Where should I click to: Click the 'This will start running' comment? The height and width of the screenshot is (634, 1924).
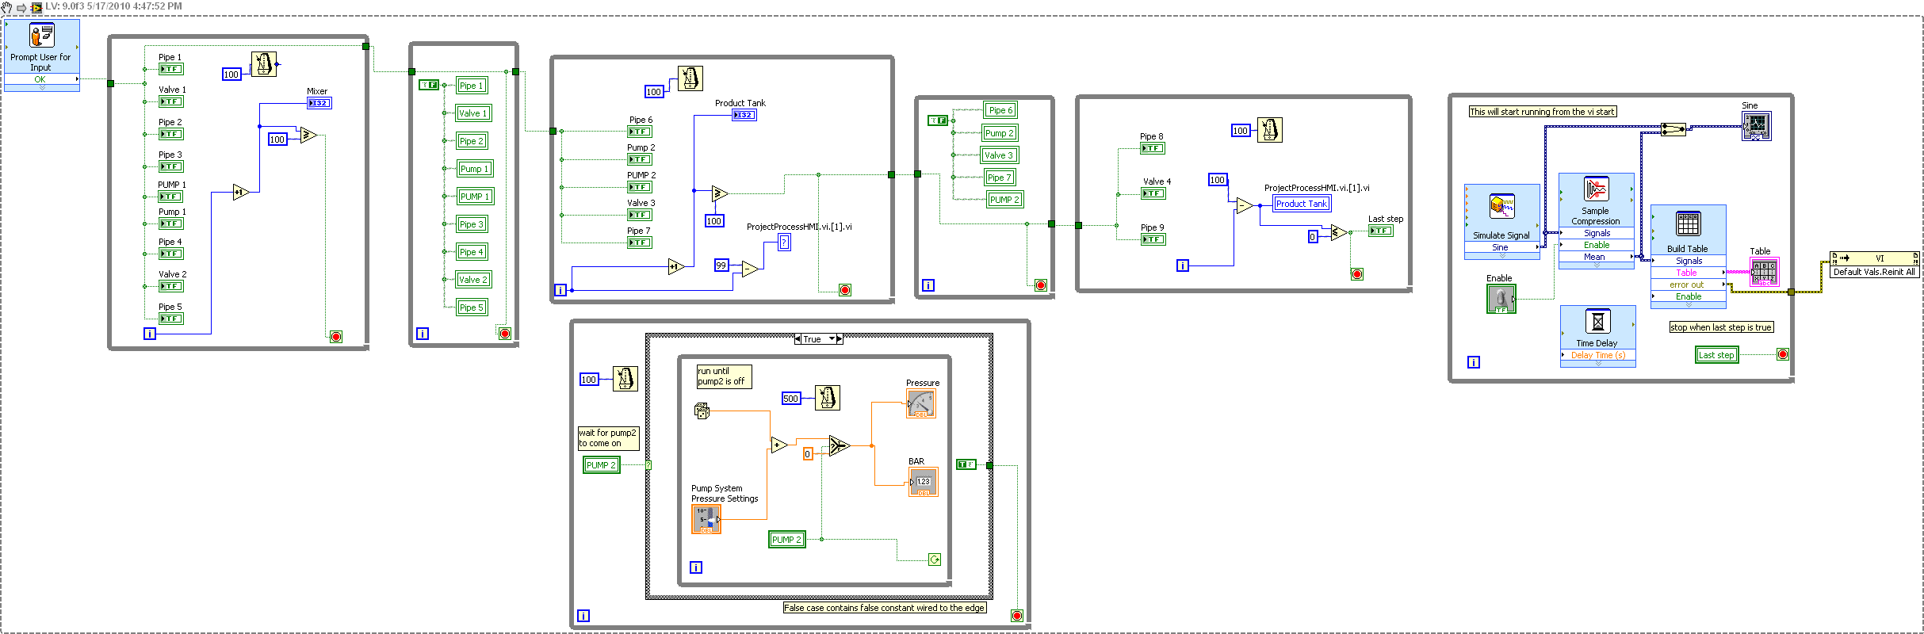[x=1542, y=112]
